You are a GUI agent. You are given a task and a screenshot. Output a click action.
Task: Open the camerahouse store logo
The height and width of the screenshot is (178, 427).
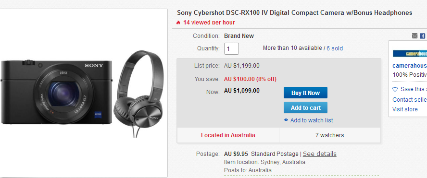coord(410,54)
